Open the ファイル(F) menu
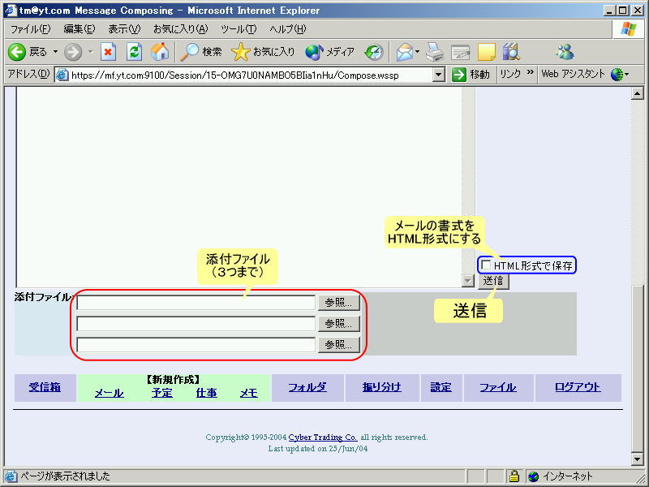Screen dimensions: 649x487 [30, 29]
